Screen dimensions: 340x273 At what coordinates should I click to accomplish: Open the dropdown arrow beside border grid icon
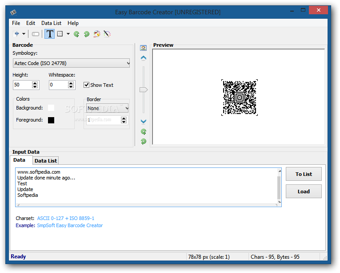(x=68, y=34)
